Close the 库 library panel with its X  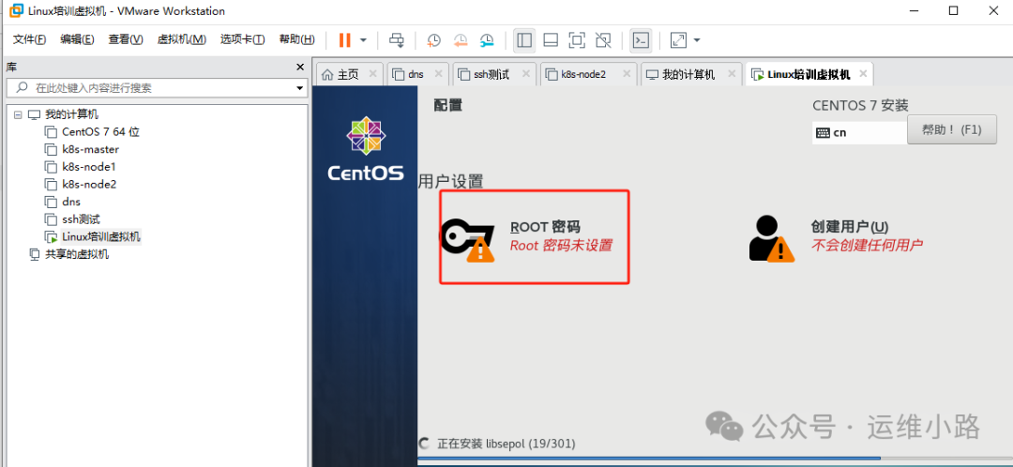click(x=300, y=68)
